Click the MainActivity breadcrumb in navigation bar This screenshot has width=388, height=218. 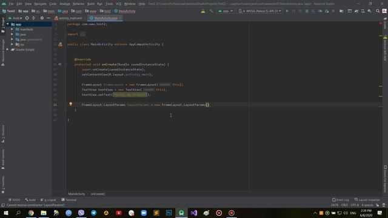coord(125,11)
